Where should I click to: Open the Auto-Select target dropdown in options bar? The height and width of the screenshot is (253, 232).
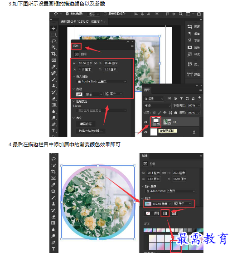tap(94, 14)
